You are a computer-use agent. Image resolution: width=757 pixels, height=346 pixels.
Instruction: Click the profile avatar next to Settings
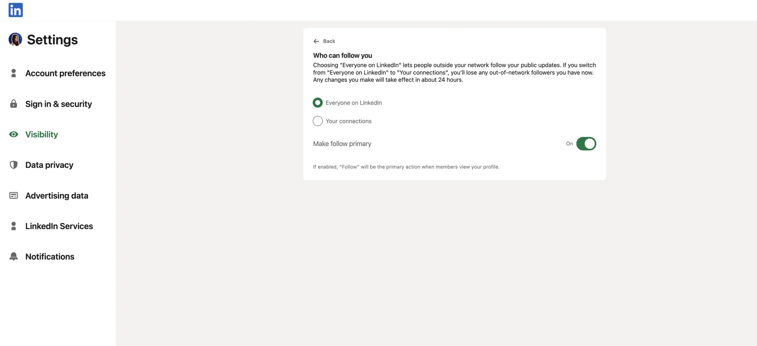coord(15,39)
